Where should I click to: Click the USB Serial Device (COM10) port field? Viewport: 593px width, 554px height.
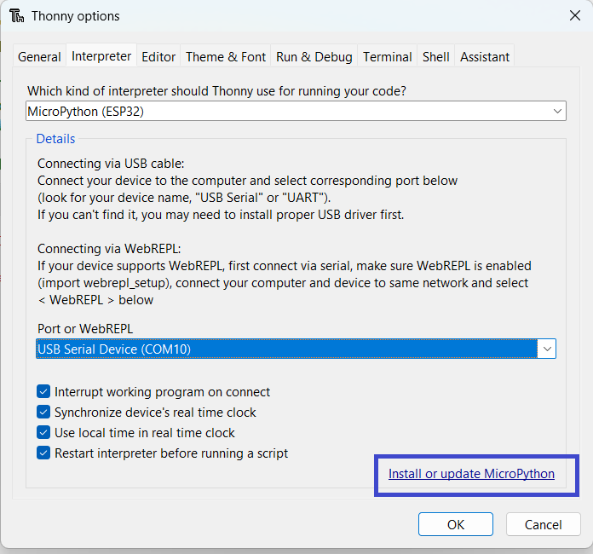285,348
